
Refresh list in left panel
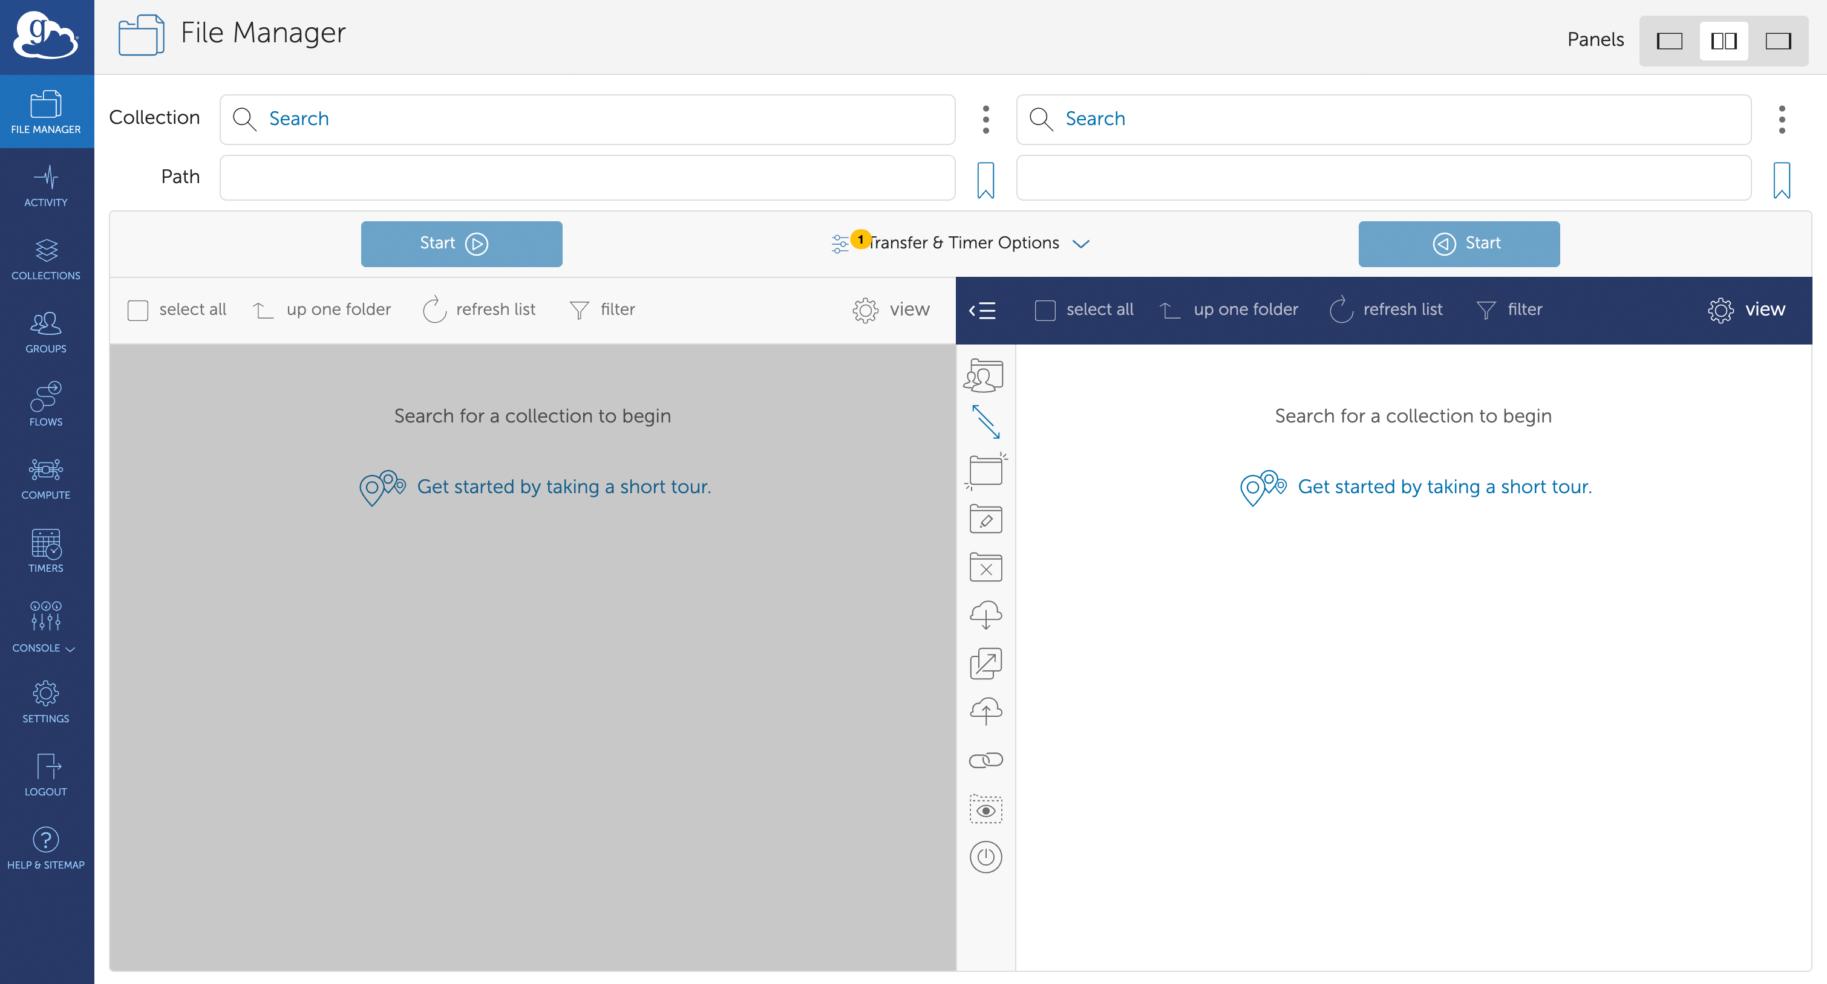tap(479, 310)
